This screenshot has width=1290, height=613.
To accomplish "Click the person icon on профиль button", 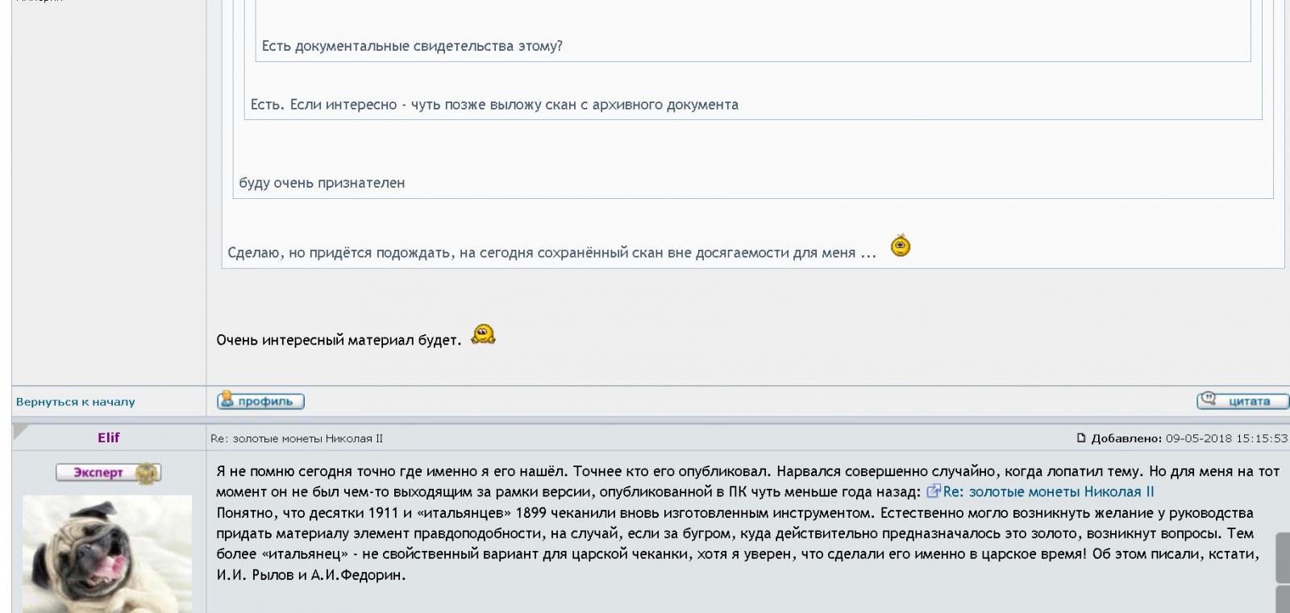I will [x=227, y=399].
